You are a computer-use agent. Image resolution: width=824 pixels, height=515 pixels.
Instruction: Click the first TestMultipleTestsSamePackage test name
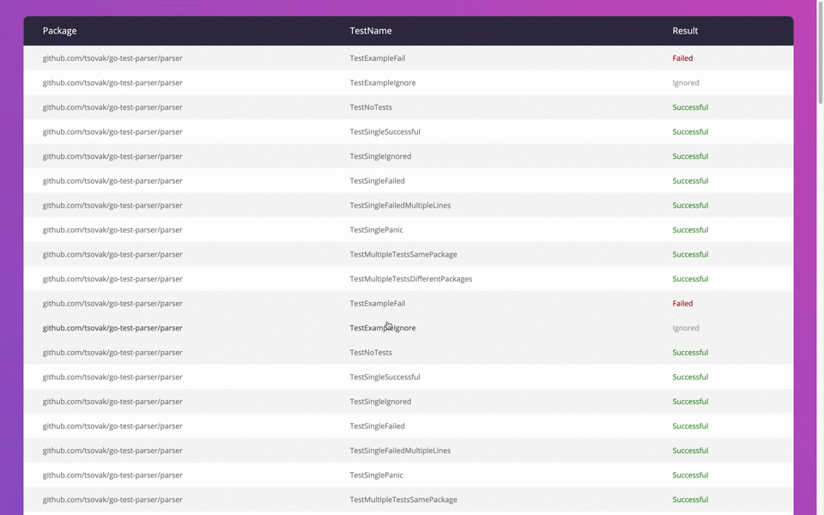403,254
